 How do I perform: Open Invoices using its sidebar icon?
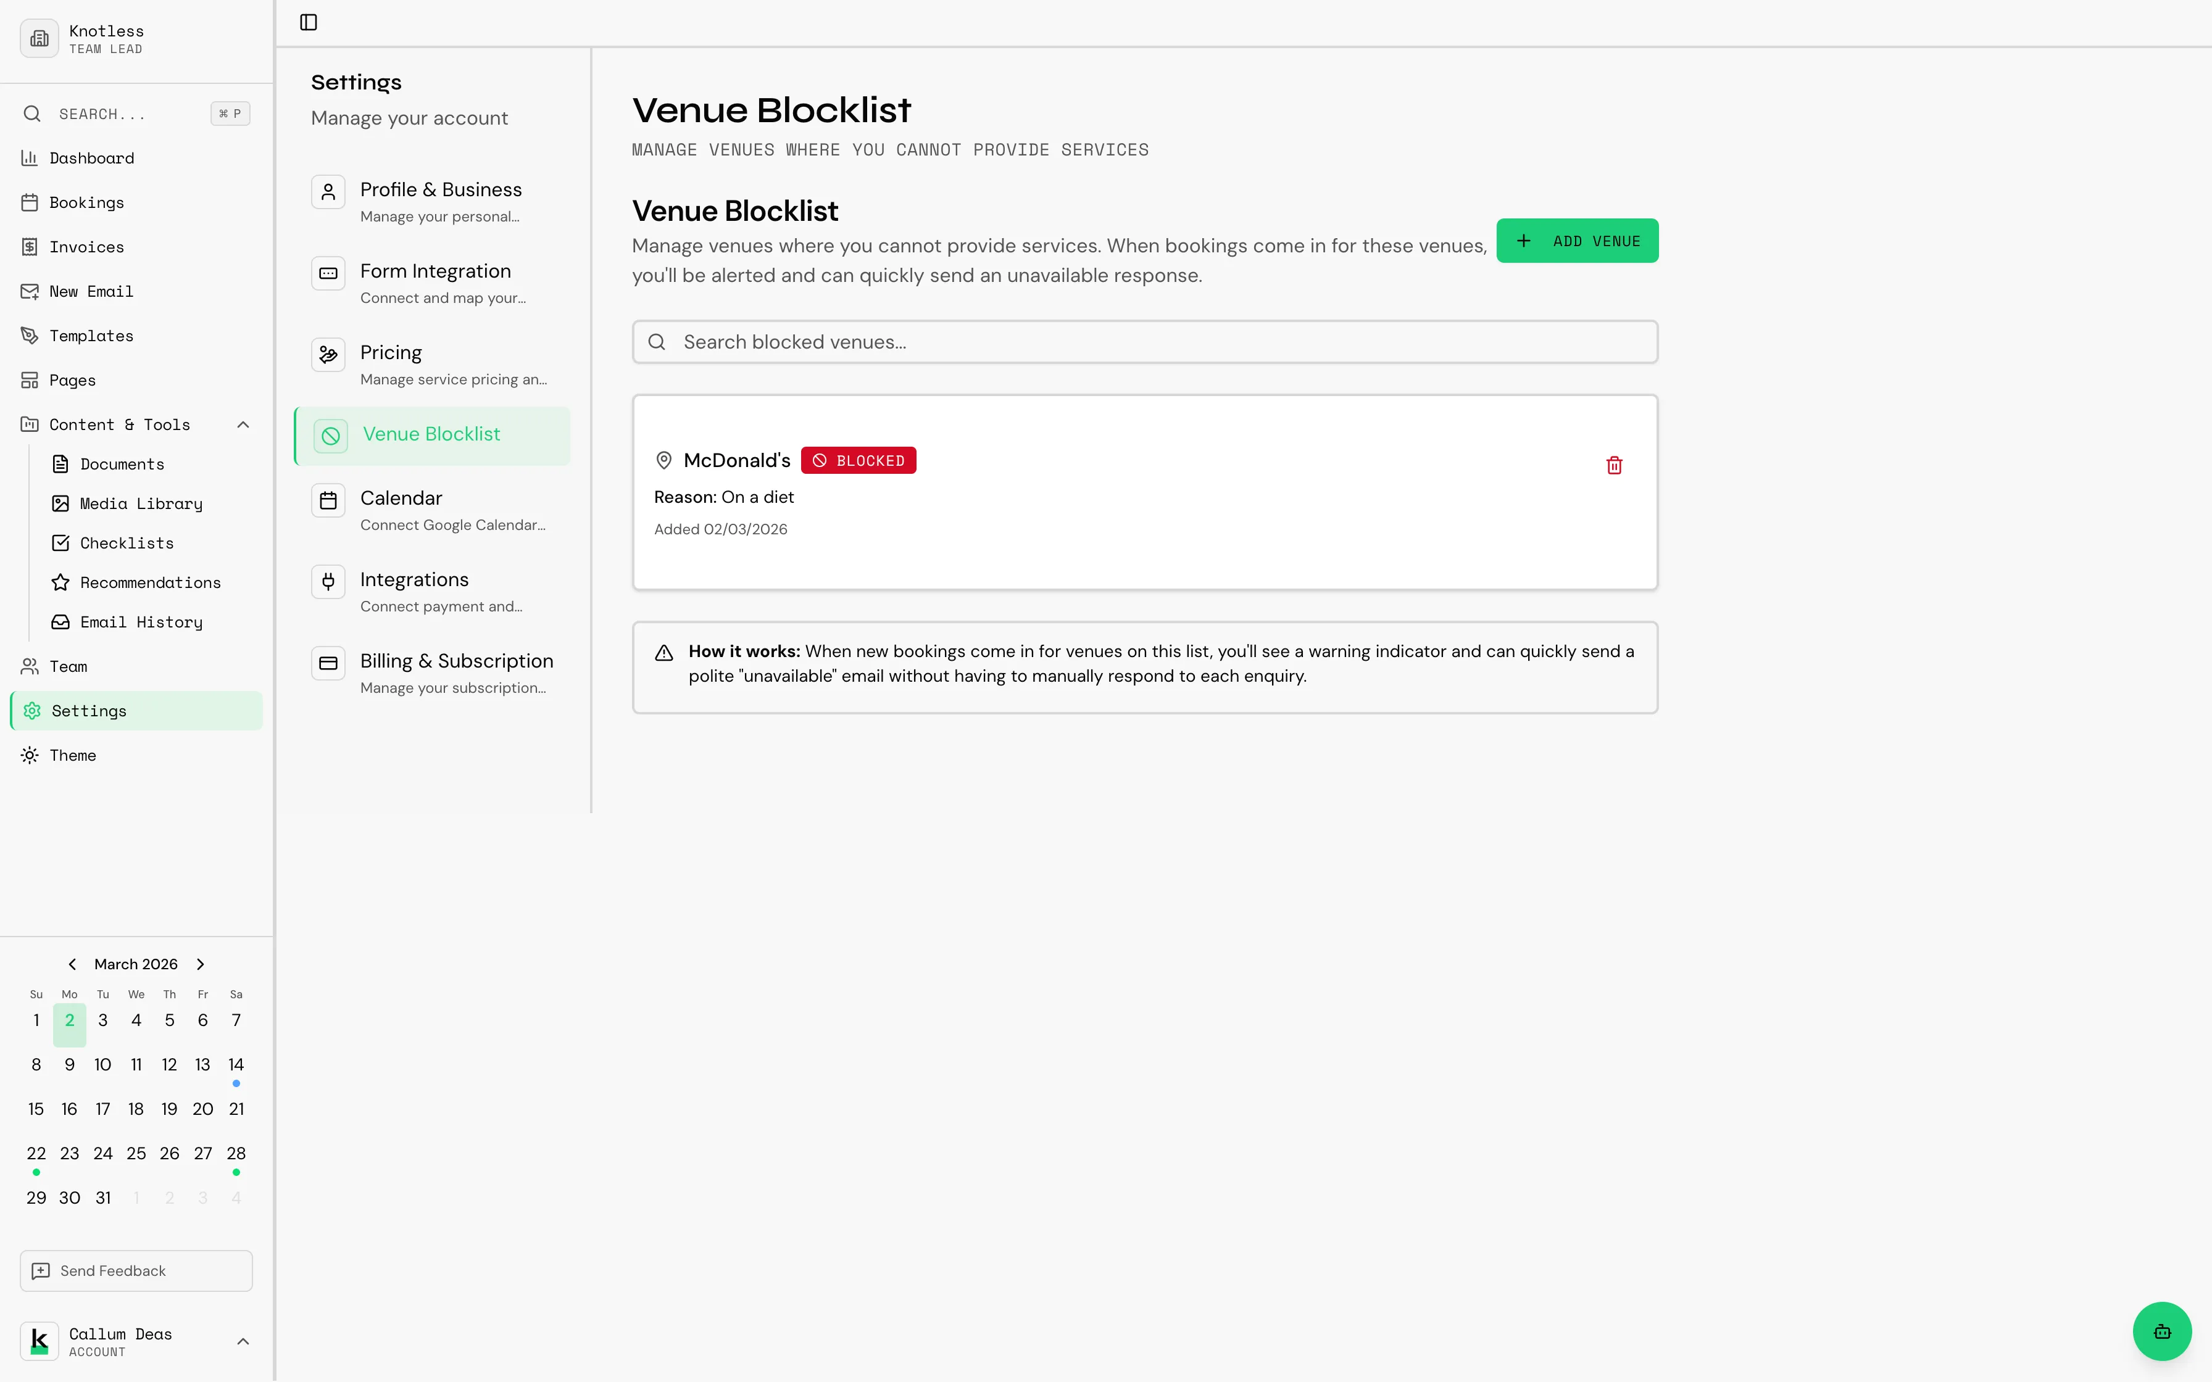(30, 247)
